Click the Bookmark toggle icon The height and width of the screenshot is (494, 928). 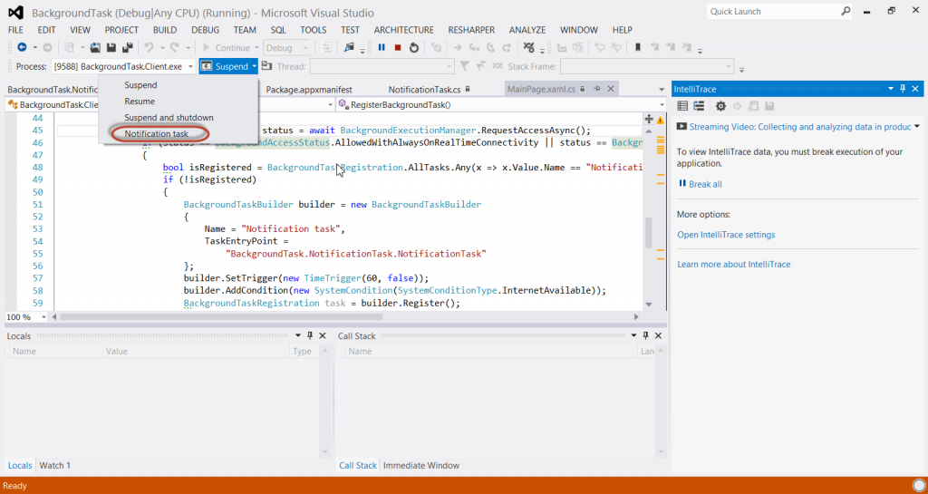pyautogui.click(x=637, y=48)
